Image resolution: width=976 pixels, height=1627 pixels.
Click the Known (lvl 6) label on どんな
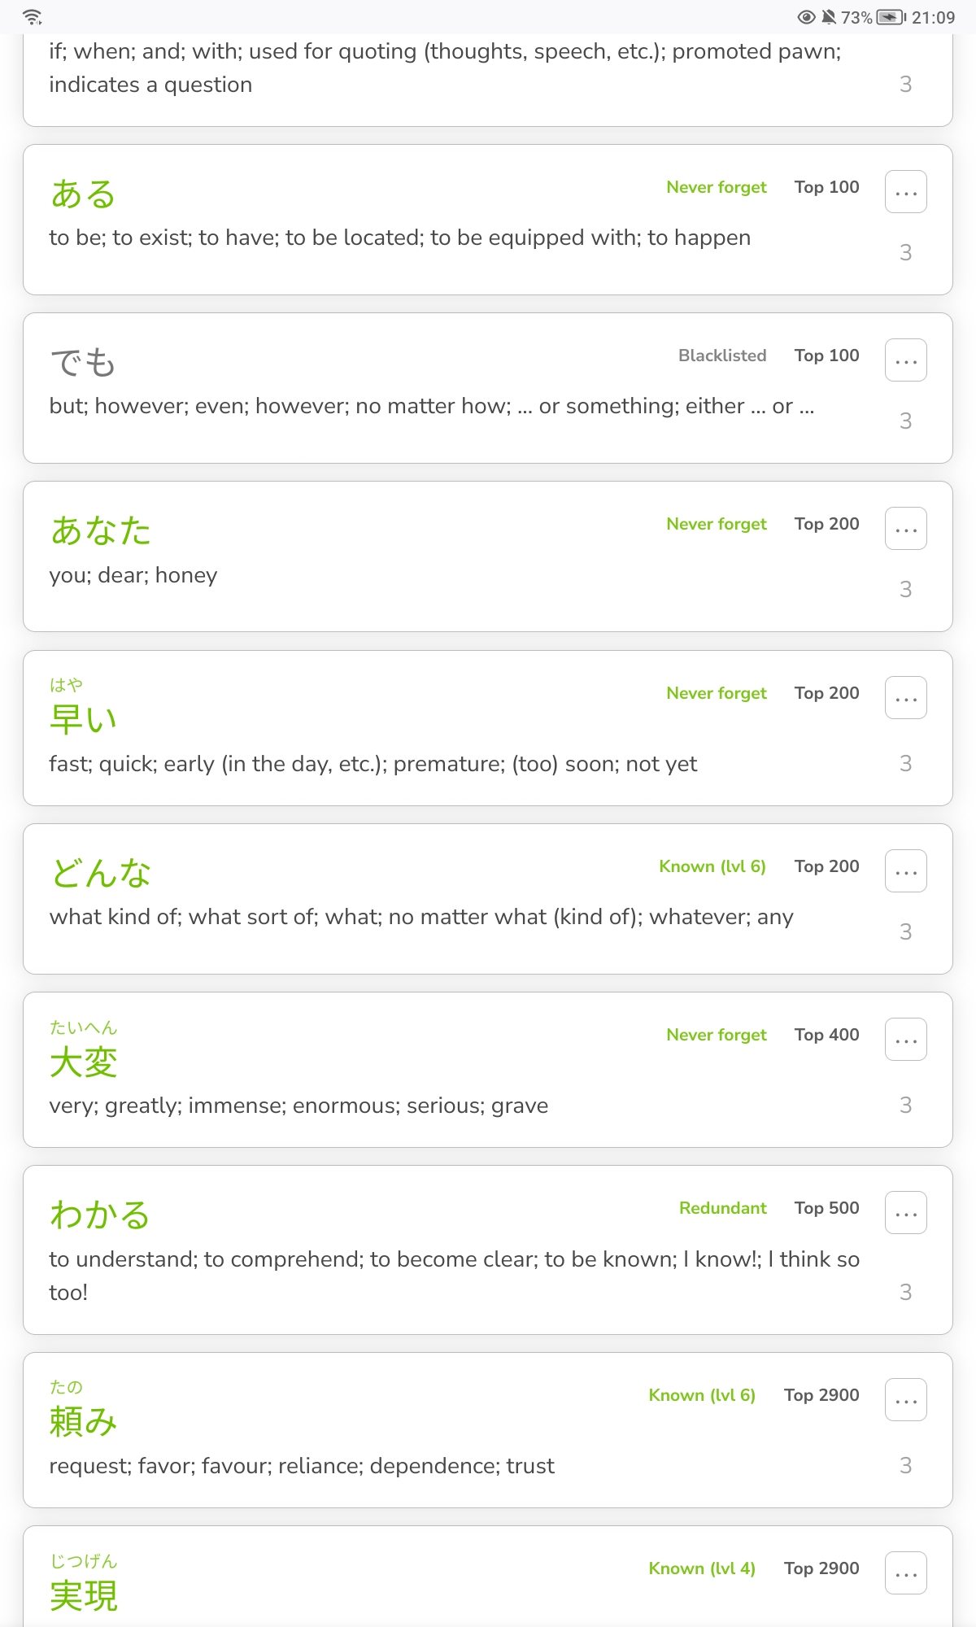pyautogui.click(x=711, y=866)
